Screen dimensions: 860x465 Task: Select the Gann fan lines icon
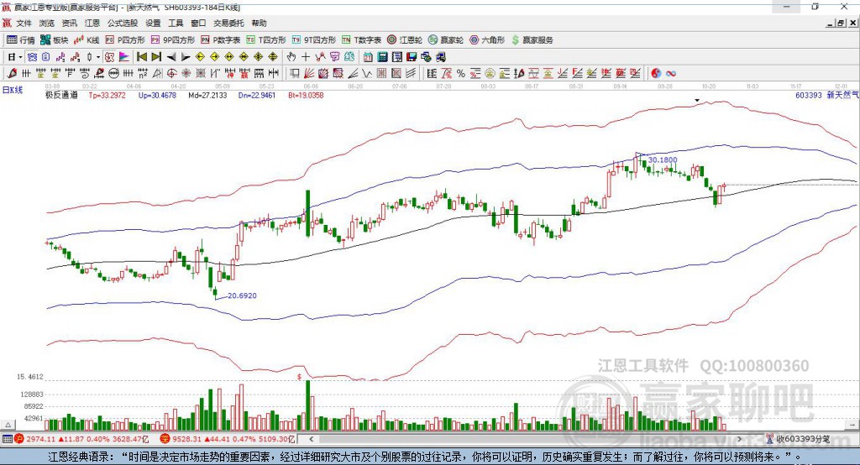(309, 74)
